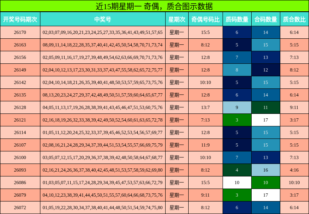Click odd-even ratio 9:11 in row 26079
Screen dimensions: 309x214
[206, 195]
